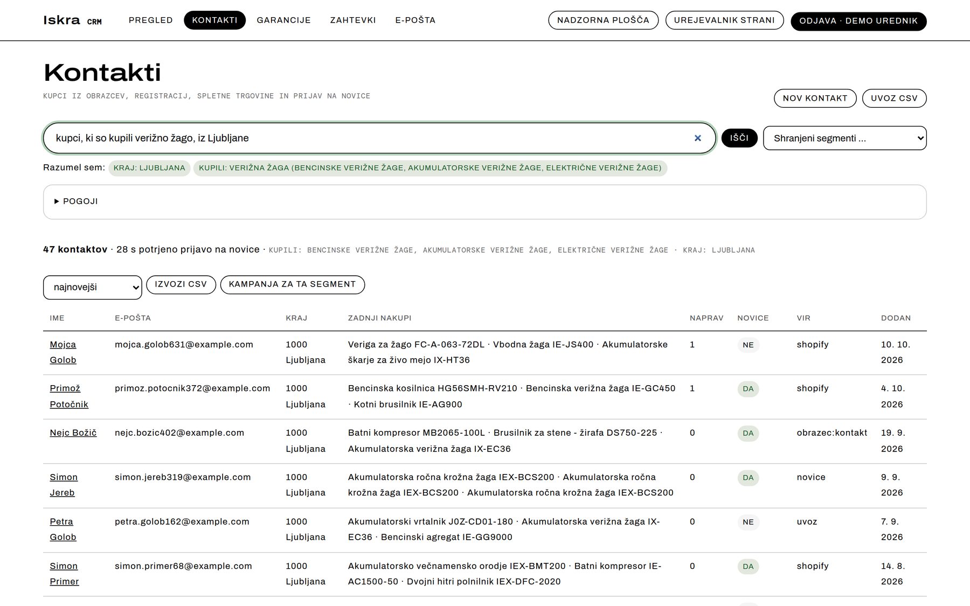The image size is (970, 606).
Task: Open contact Primož Potočnik
Action: (69, 396)
